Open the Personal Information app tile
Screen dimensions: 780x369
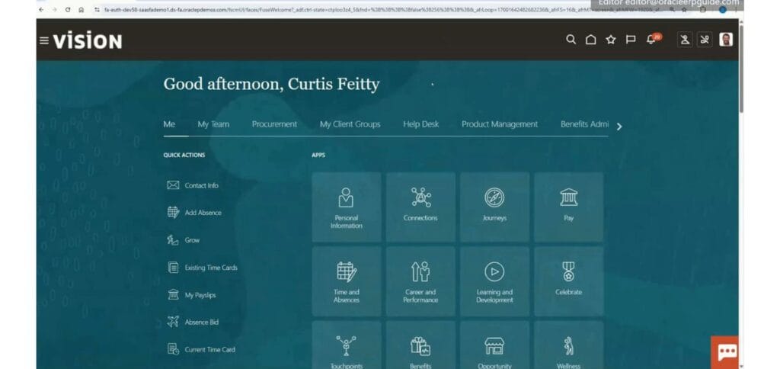coord(347,207)
